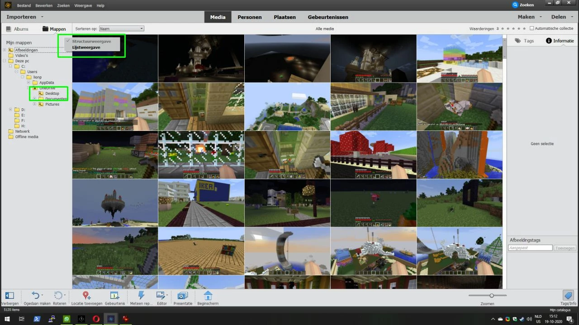Select the lionp user folder
The image size is (579, 325).
37,77
